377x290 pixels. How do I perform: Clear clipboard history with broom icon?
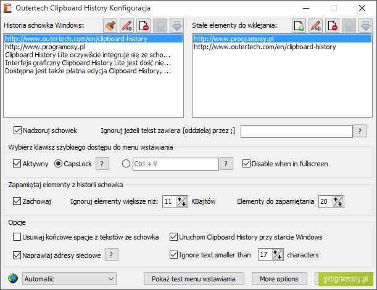coord(110,25)
